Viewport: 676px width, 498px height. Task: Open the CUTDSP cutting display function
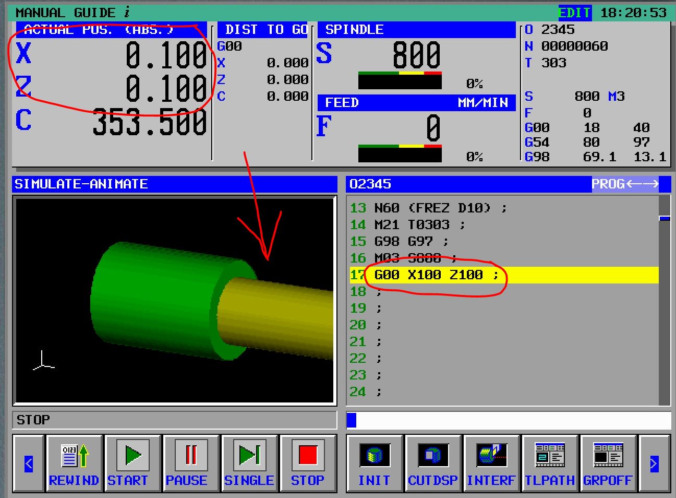pos(432,462)
